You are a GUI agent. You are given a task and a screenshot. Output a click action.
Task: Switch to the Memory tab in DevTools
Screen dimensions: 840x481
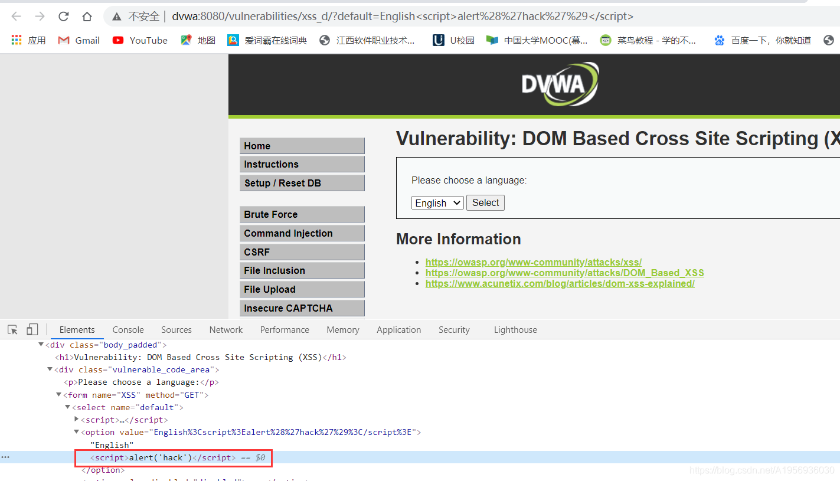[x=343, y=330]
